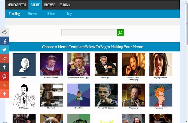Screen dimensions: 188x123
Task: Switch to Browse sub-tab in blue bar
Action: click(x=33, y=14)
